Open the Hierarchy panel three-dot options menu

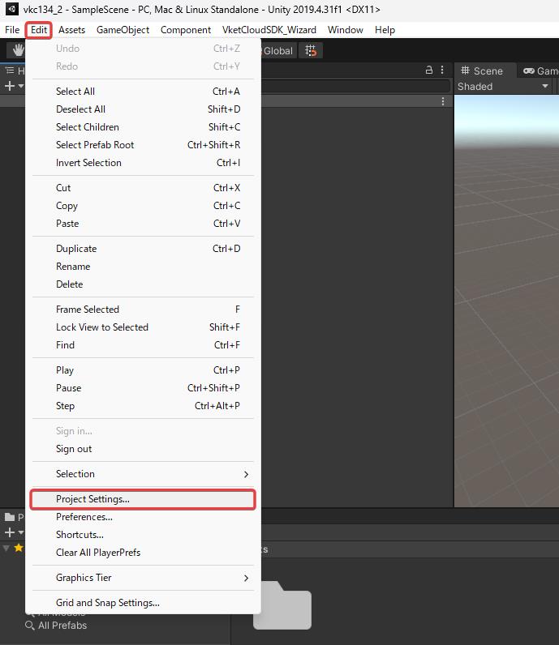pos(442,70)
